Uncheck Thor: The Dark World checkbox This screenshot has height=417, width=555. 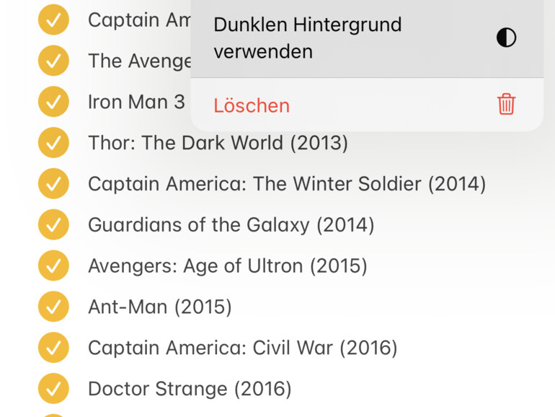coord(53,143)
